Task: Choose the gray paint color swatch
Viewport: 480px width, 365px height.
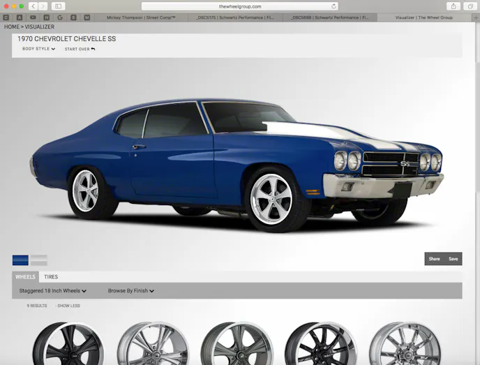Action: (39, 260)
